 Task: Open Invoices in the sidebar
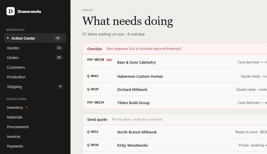pyautogui.click(x=35, y=136)
